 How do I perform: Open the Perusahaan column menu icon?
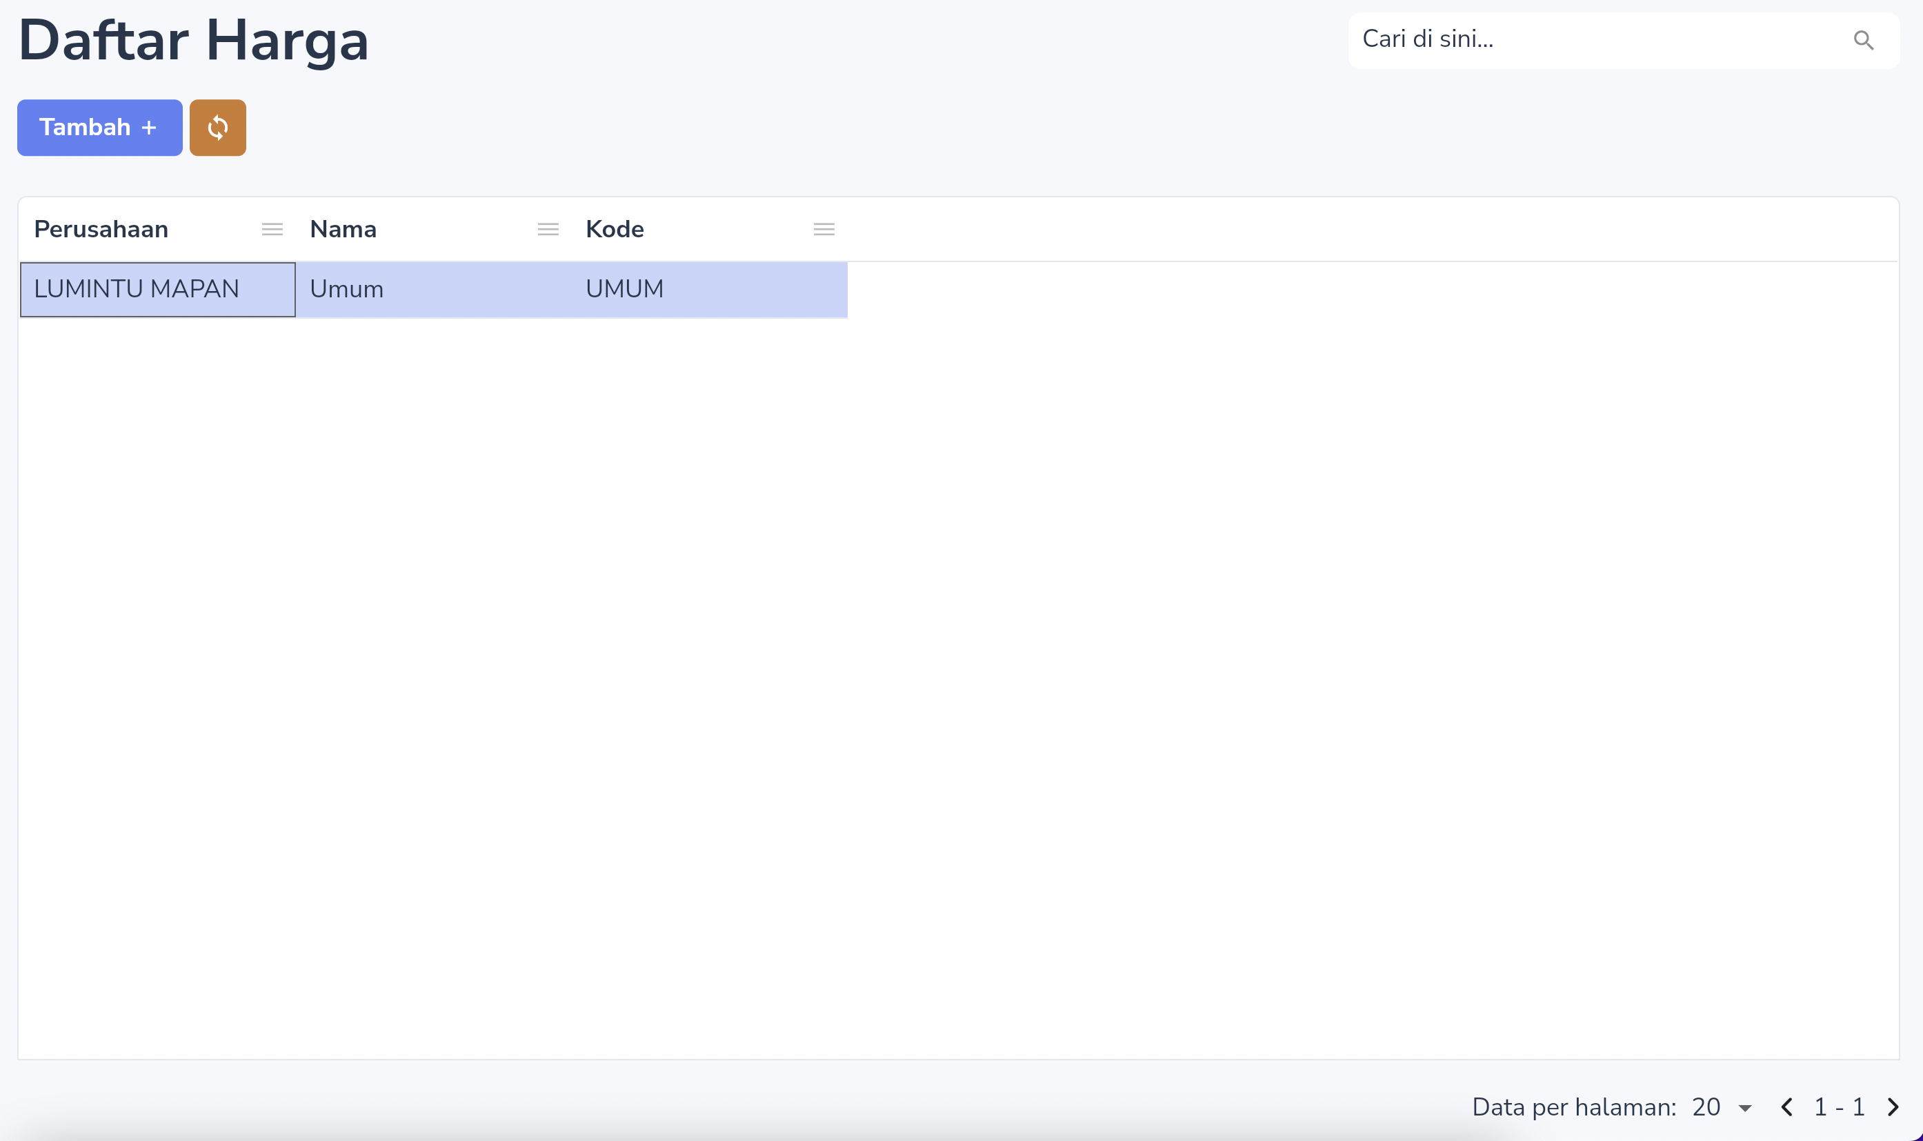coord(272,229)
